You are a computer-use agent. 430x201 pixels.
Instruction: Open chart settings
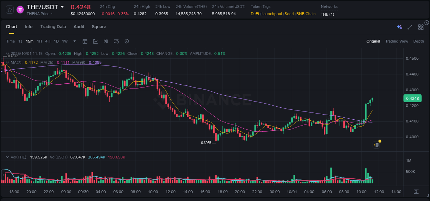(126, 41)
